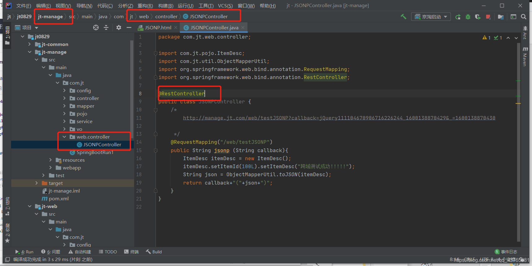Close the JSONPController.java tab
The image size is (532, 266).
pyautogui.click(x=243, y=27)
